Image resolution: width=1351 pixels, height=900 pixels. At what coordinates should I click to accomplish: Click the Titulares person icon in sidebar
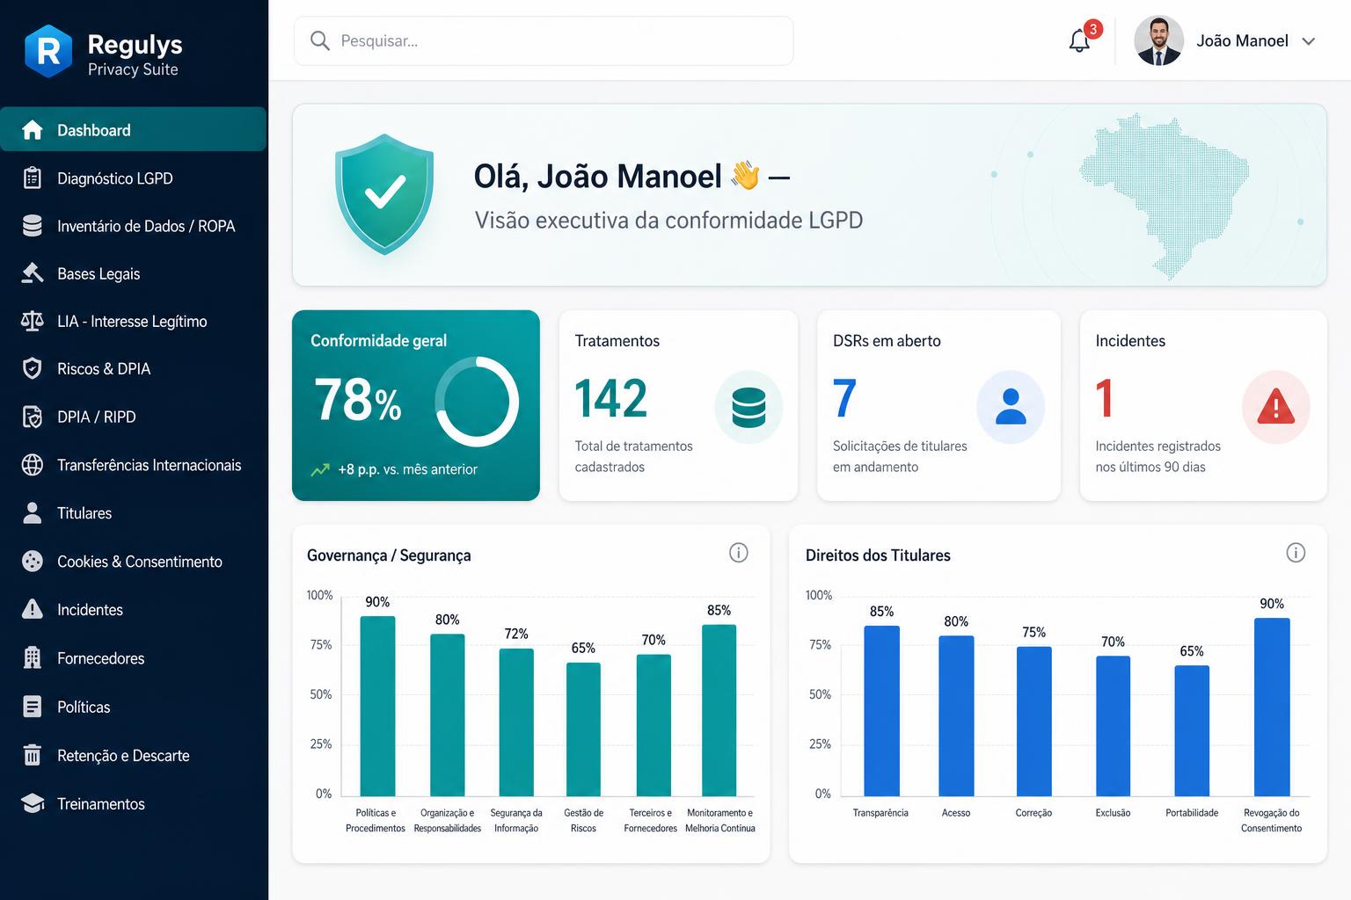[x=33, y=512]
